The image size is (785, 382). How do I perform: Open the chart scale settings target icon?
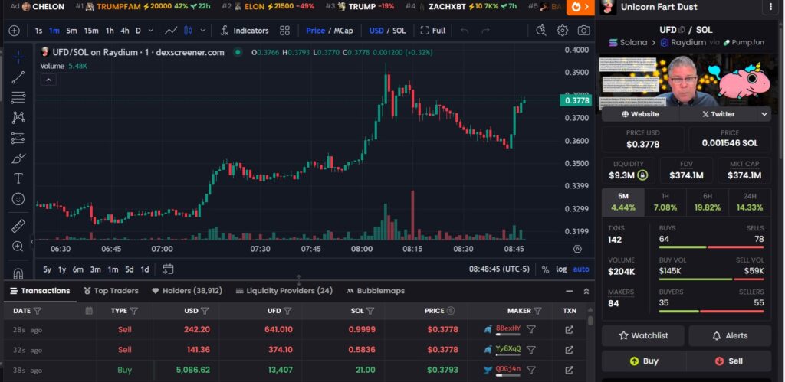tap(577, 249)
